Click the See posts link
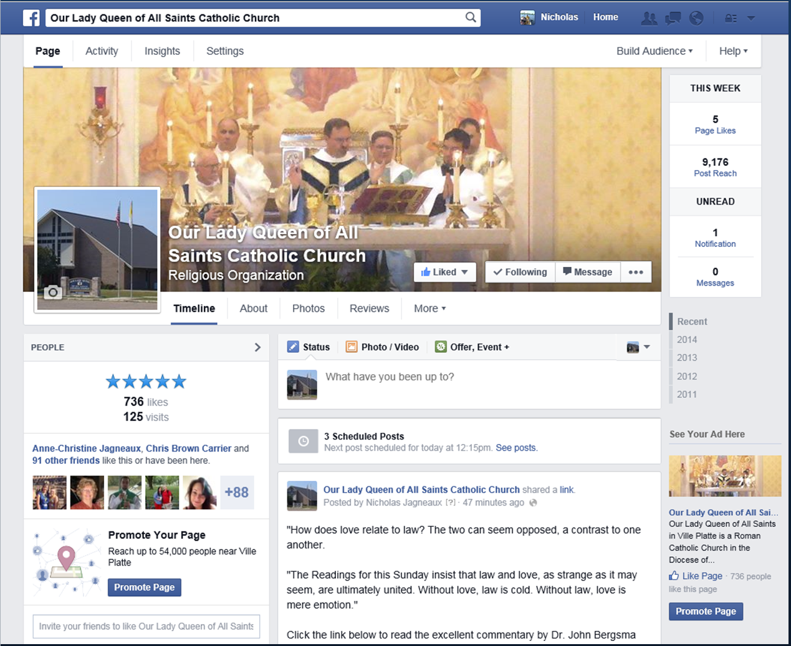 coord(516,448)
